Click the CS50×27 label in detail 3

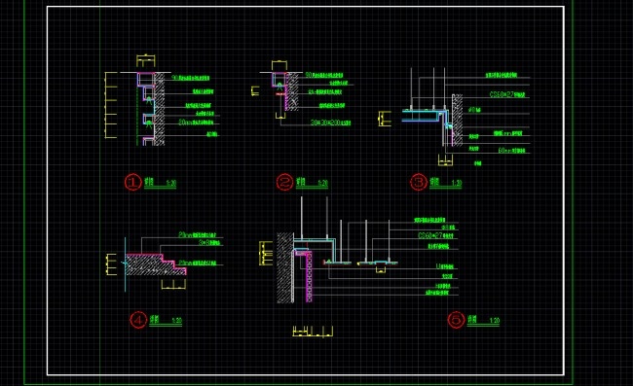[x=507, y=94]
